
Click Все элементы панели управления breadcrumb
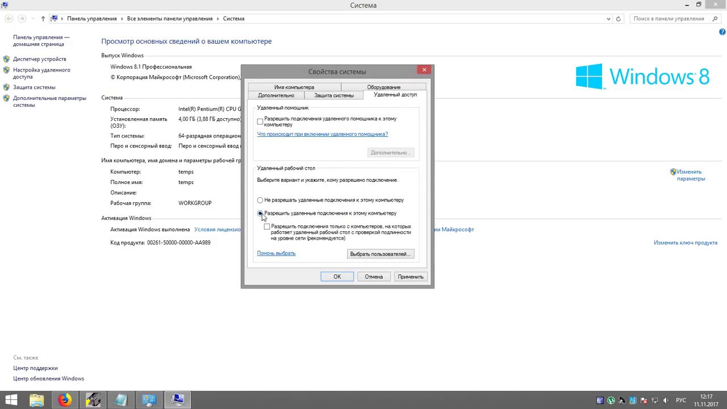[x=170, y=19]
